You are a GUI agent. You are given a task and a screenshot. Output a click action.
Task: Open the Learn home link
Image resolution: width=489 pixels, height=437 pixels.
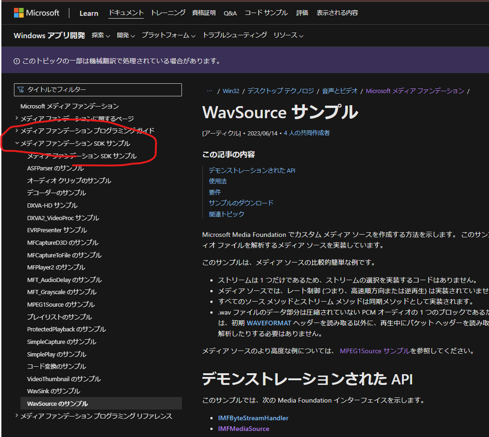coord(89,13)
